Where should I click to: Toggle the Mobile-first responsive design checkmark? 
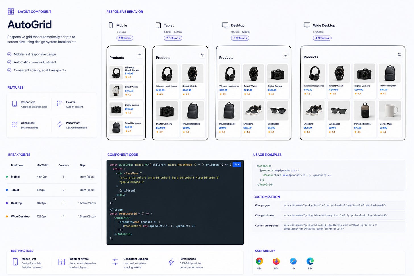(x=9, y=54)
